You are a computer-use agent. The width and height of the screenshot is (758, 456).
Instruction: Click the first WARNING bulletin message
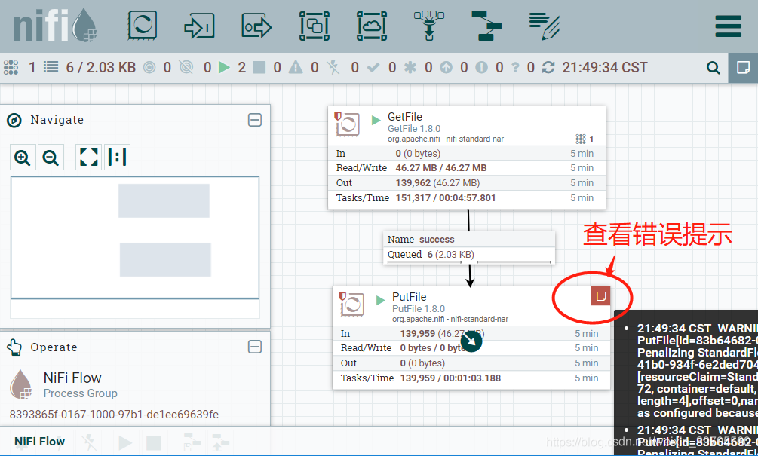[x=697, y=371]
